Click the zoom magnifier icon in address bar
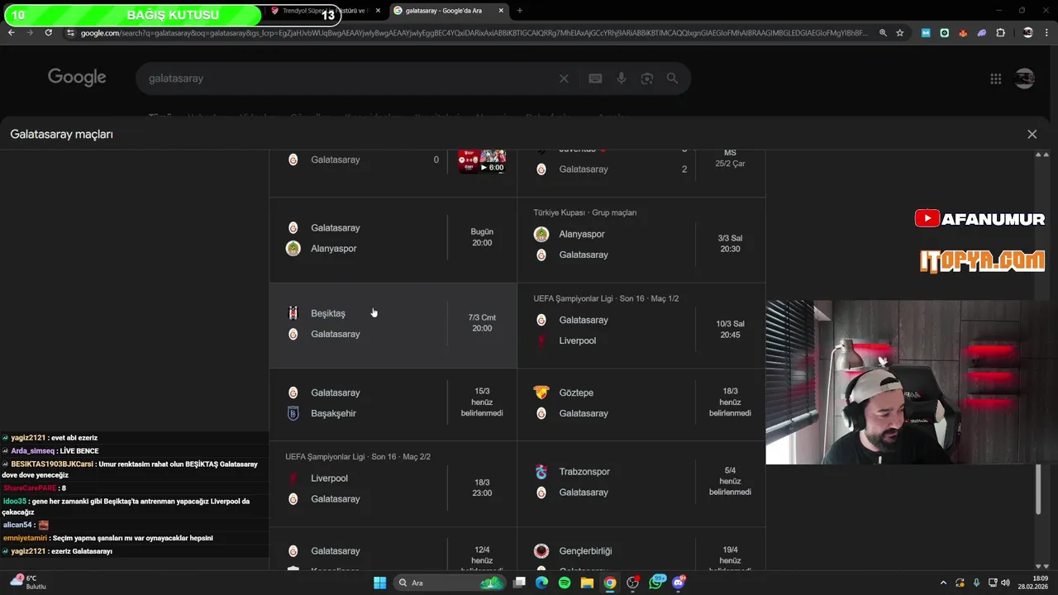 pyautogui.click(x=883, y=33)
